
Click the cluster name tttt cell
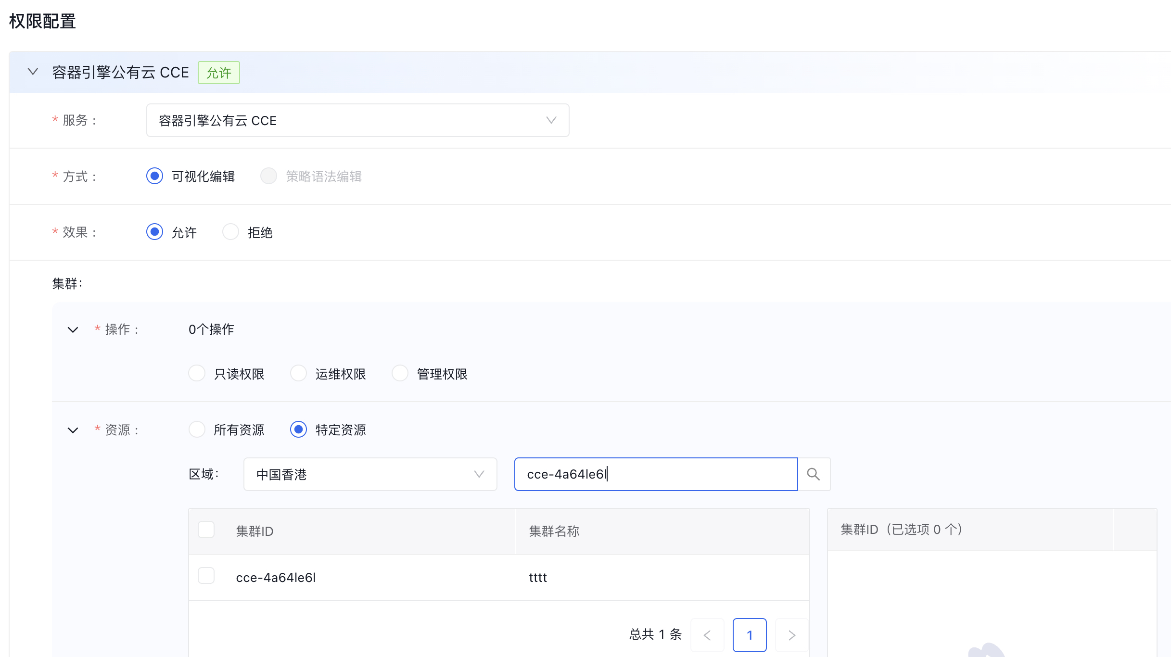click(x=538, y=578)
